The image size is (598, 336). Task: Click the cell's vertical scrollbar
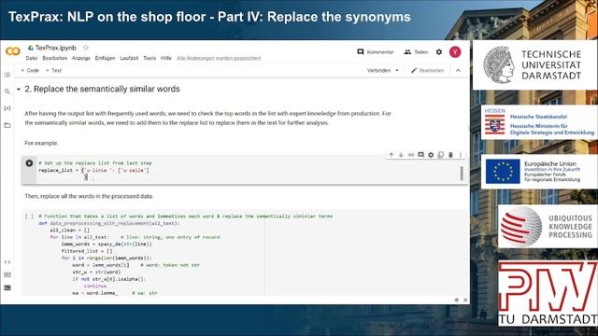(x=462, y=174)
